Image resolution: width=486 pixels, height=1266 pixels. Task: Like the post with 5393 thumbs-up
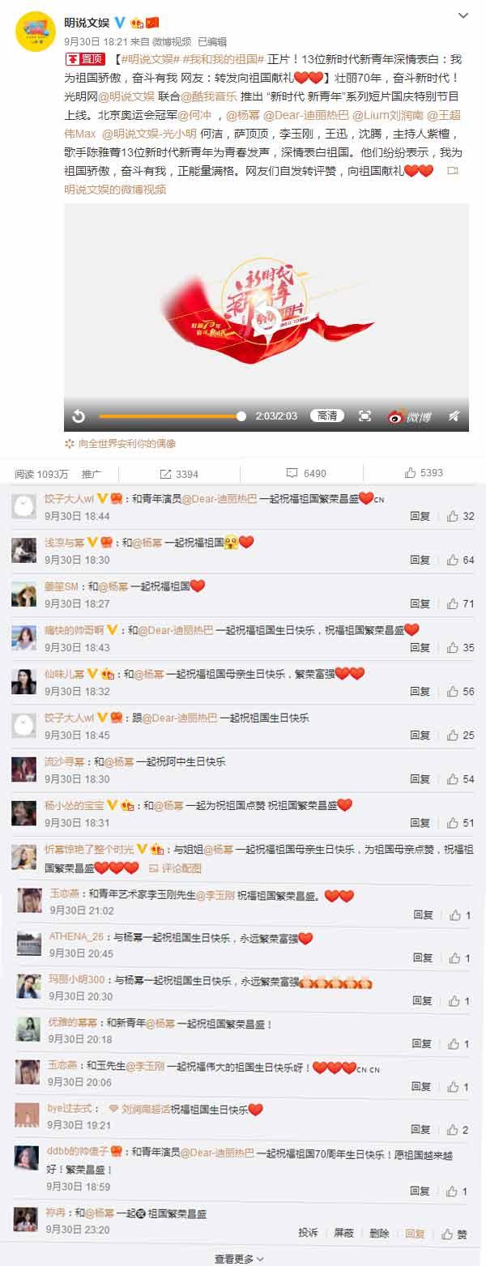tap(424, 473)
